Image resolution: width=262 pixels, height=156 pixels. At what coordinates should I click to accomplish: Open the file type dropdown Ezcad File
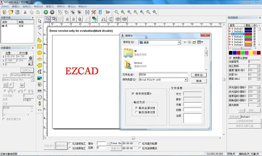(x=186, y=80)
